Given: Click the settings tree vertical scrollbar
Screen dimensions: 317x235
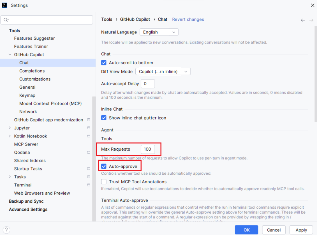Looking at the screenshot, I should point(94,159).
